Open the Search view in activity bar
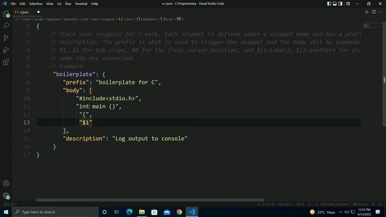This screenshot has height=217, width=386. pyautogui.click(x=6, y=25)
